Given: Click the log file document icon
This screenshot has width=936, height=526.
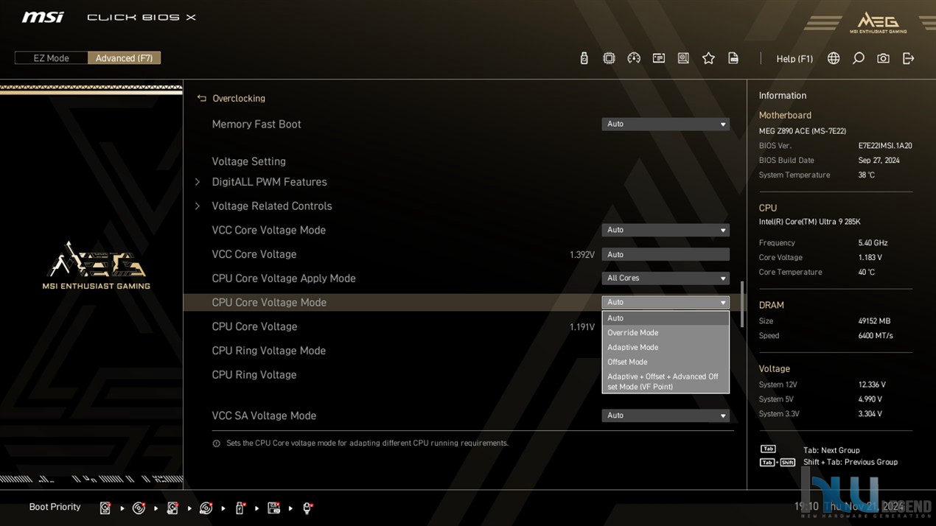Looking at the screenshot, I should click(733, 58).
